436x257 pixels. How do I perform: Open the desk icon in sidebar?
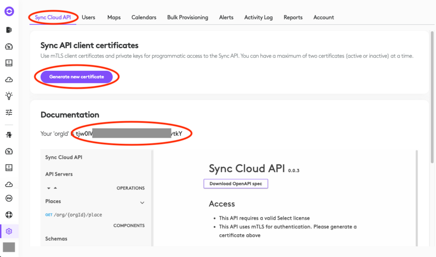tap(9, 135)
